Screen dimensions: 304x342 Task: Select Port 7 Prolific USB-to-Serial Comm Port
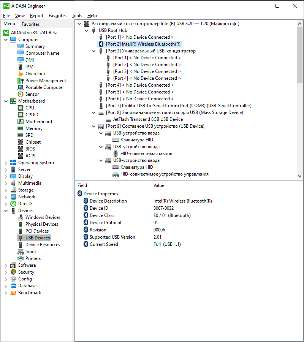click(179, 106)
